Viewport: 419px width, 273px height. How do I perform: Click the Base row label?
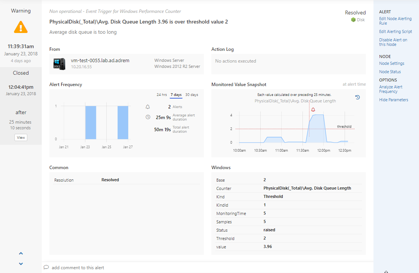pyautogui.click(x=221, y=180)
